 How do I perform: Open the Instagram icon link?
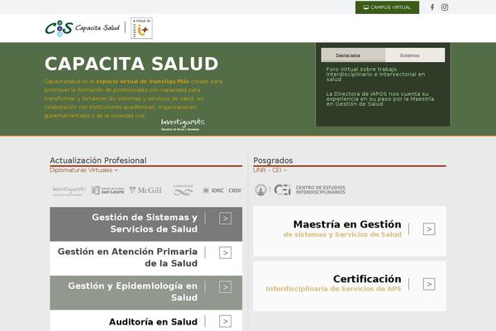coord(445,7)
